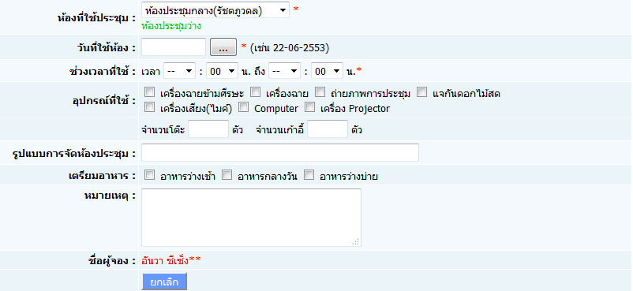
Task: Check the เครื่องเสียง(ไมค์) checkbox
Action: pos(150,107)
